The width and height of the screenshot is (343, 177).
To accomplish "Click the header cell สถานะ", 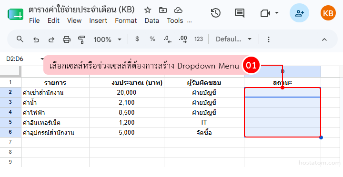I will pos(282,82).
